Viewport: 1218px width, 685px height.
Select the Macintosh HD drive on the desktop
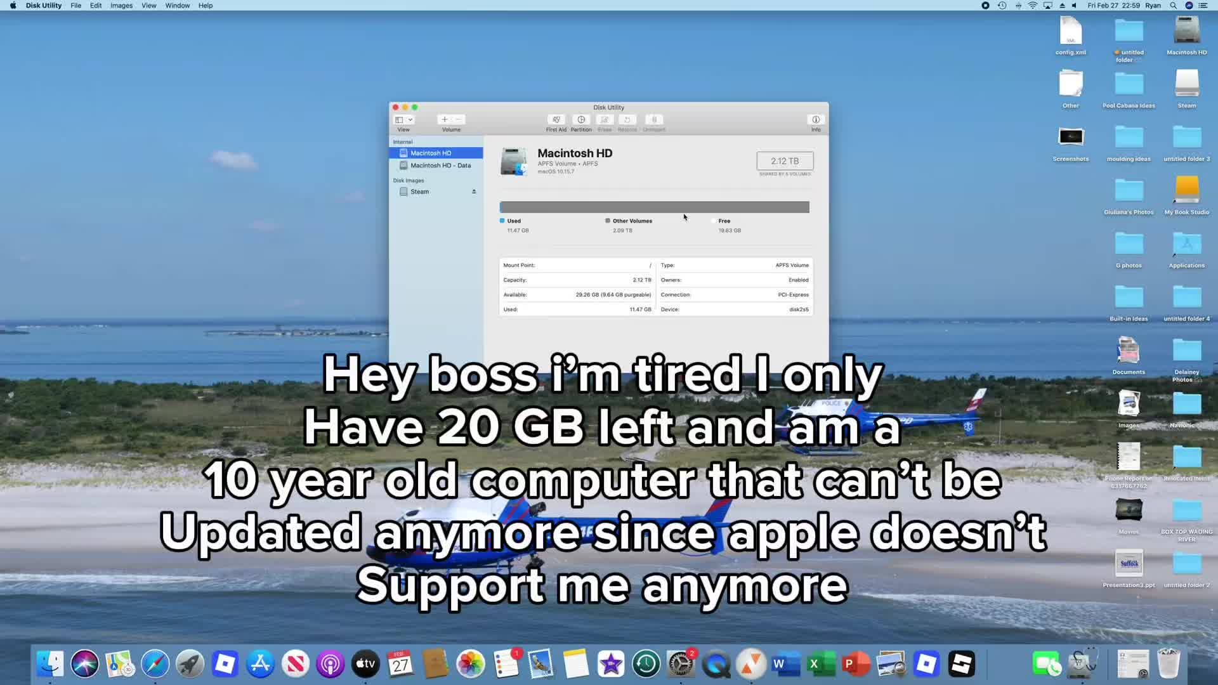click(1187, 31)
